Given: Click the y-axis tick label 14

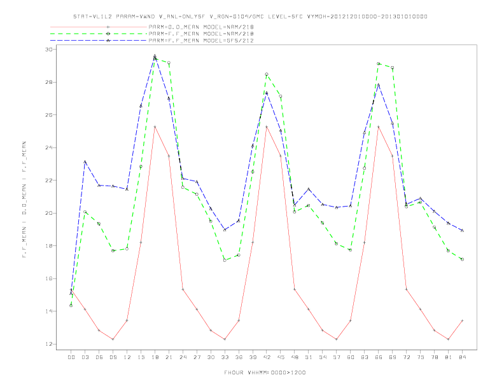Looking at the screenshot, I should click(49, 311).
